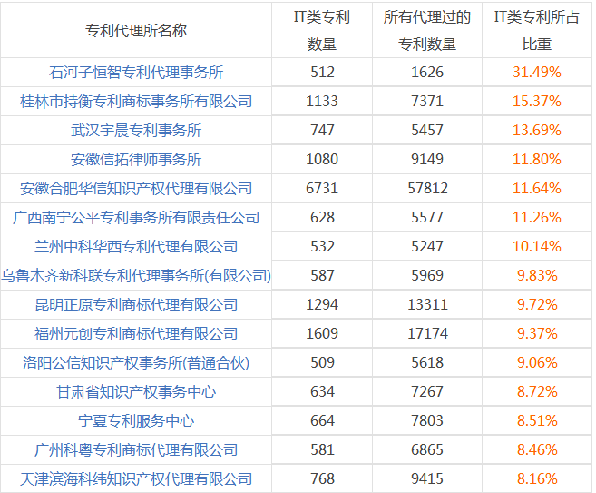Image resolution: width=596 pixels, height=493 pixels.
Task: Select the percentage 11.26%
Action: pos(537,217)
